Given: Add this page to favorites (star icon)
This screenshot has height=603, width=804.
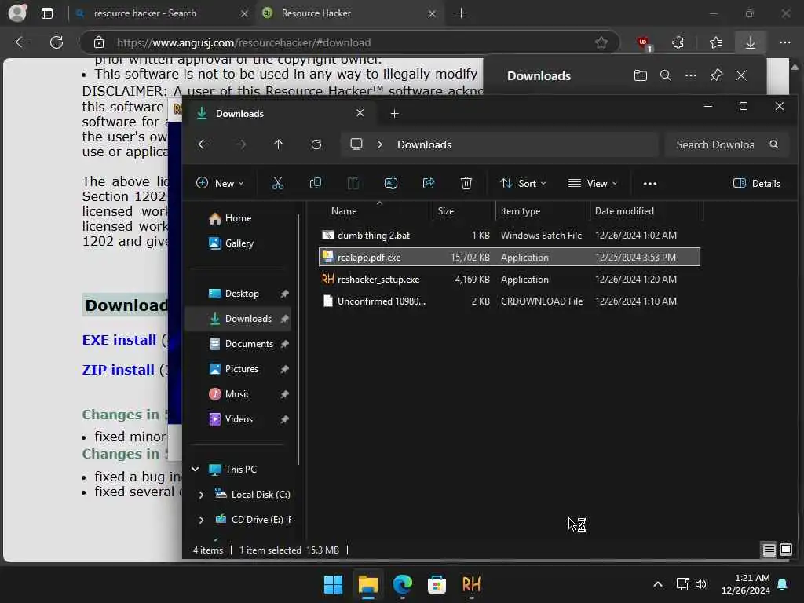Looking at the screenshot, I should (x=601, y=42).
